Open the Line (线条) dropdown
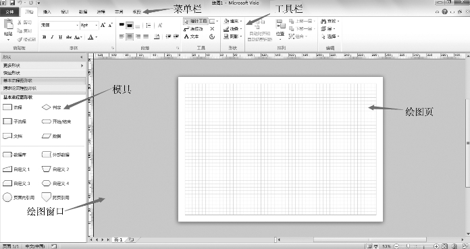Image resolution: width=470 pixels, height=249 pixels. [233, 29]
